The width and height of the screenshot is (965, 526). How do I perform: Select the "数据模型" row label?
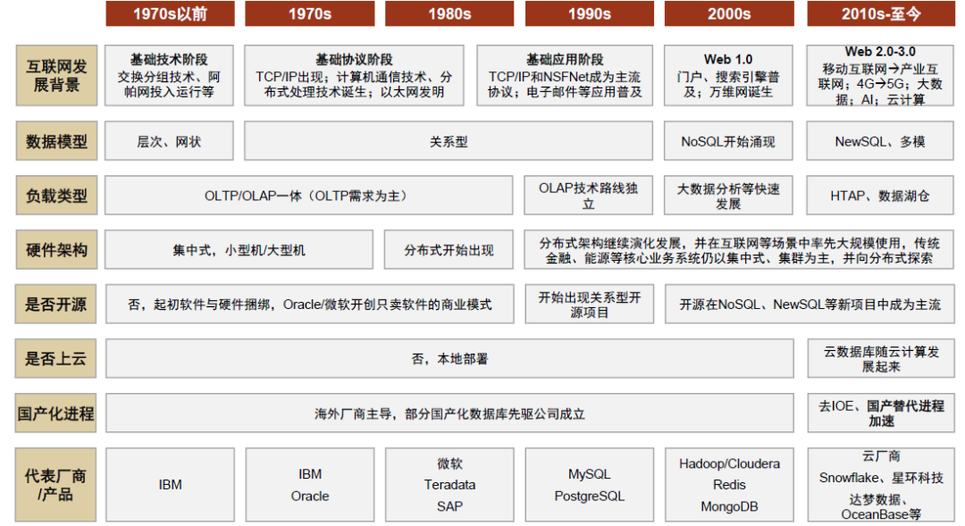(x=56, y=141)
